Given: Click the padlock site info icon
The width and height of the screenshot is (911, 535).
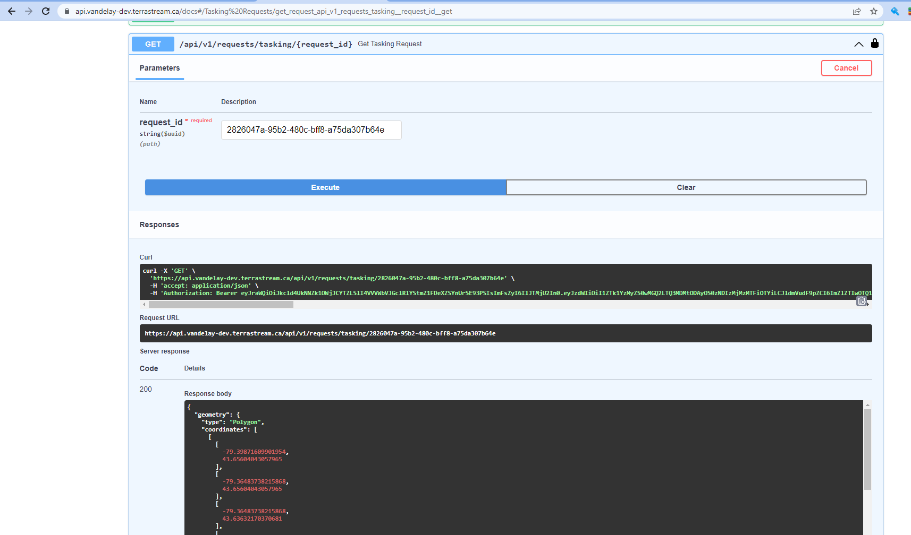Looking at the screenshot, I should click(x=67, y=11).
